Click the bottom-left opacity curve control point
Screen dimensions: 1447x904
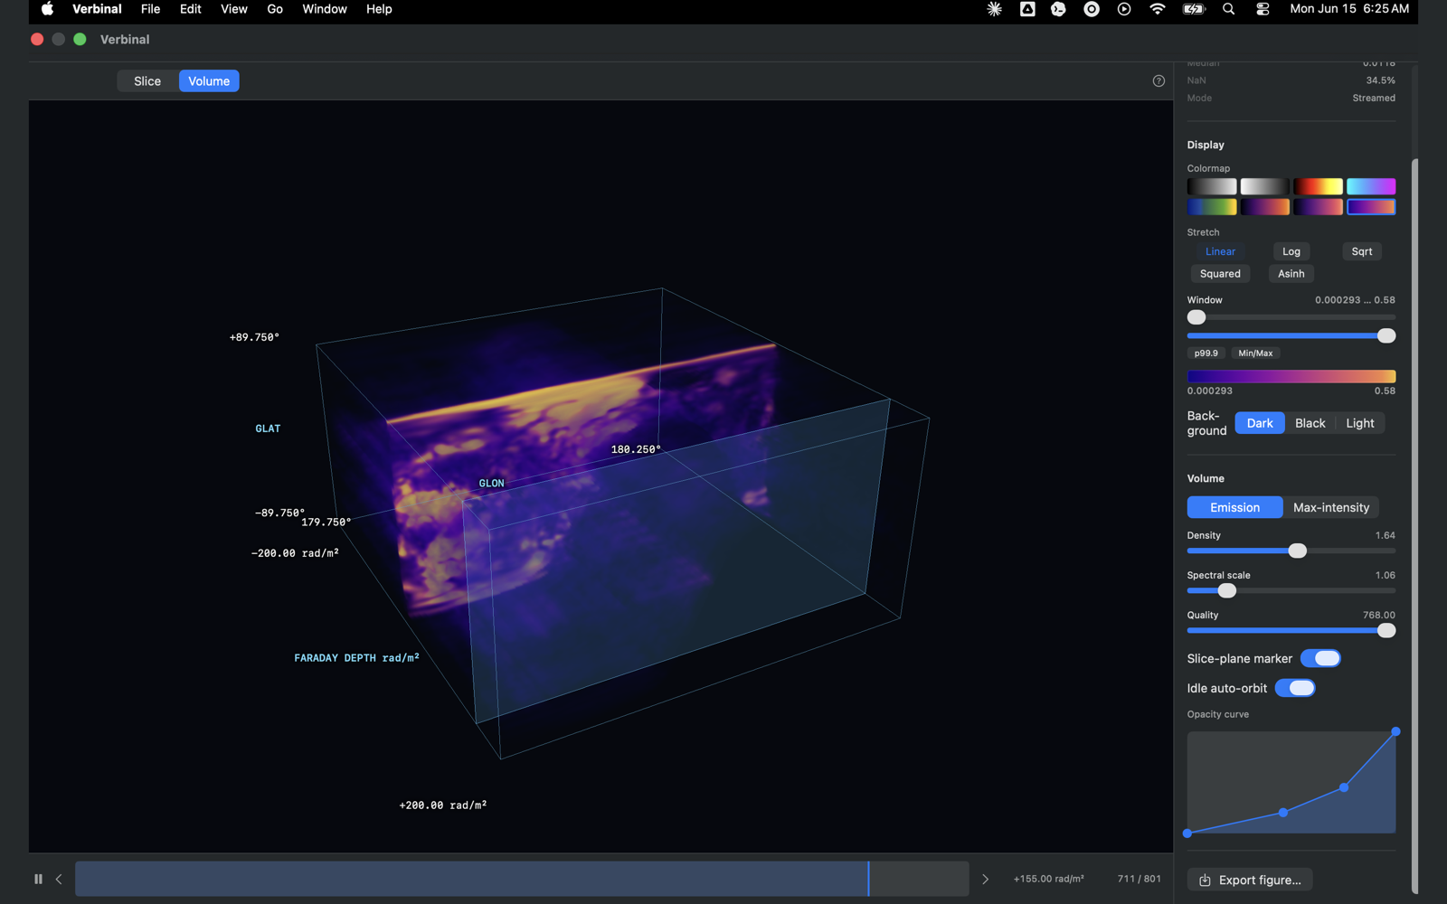[1187, 833]
